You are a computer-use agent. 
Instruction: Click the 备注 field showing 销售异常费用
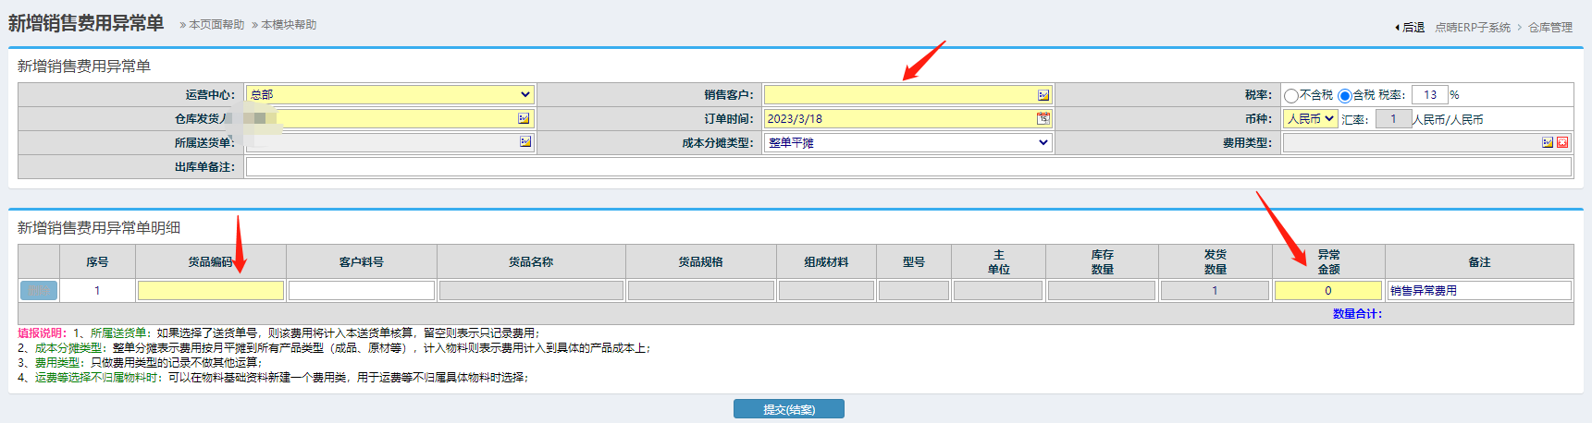[x=1479, y=290]
